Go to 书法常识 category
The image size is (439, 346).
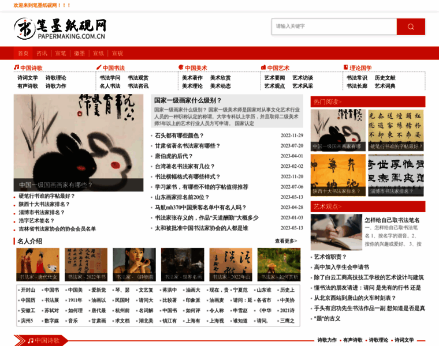point(357,78)
